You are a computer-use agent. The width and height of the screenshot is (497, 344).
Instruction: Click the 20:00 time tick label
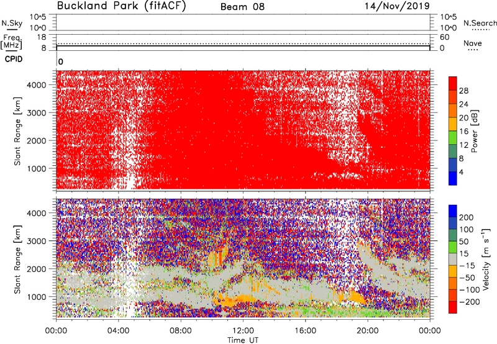pyautogui.click(x=367, y=331)
